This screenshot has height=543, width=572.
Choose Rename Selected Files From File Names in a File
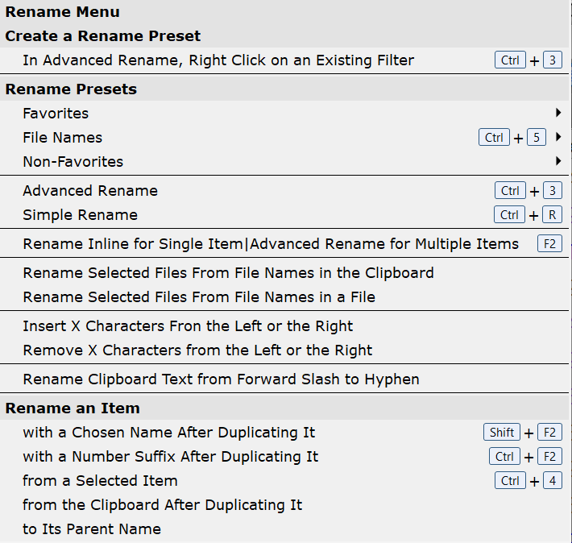click(199, 297)
